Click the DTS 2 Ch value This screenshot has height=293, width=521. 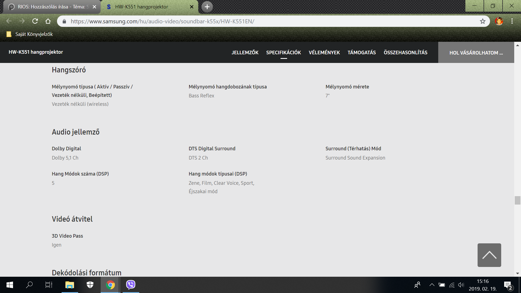(198, 158)
